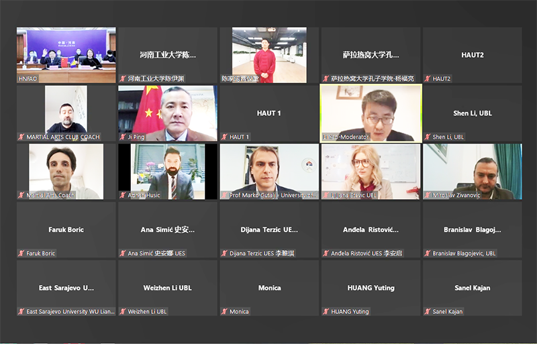Select the highlighted moderator's video tile
Image resolution: width=537 pixels, height=344 pixels.
(371, 112)
